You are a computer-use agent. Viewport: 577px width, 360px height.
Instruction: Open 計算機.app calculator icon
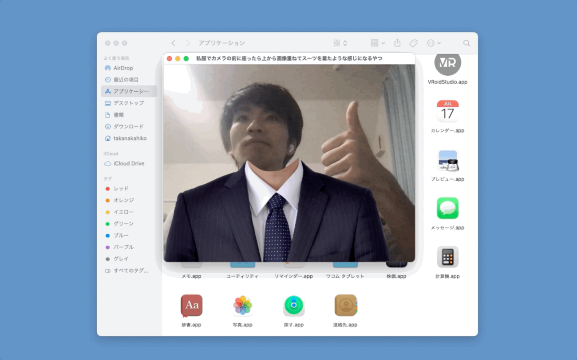tap(447, 257)
